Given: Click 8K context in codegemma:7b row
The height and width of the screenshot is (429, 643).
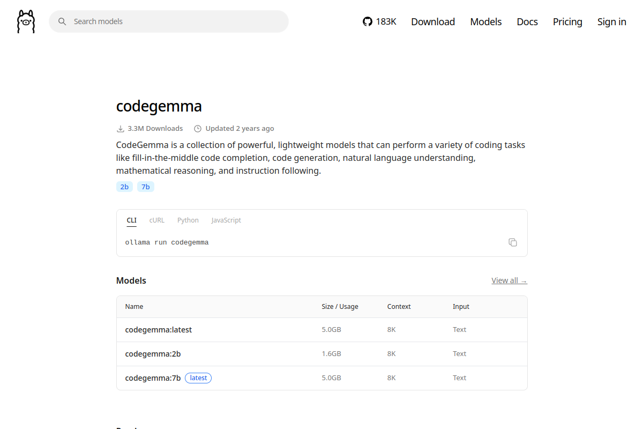Looking at the screenshot, I should click(392, 378).
